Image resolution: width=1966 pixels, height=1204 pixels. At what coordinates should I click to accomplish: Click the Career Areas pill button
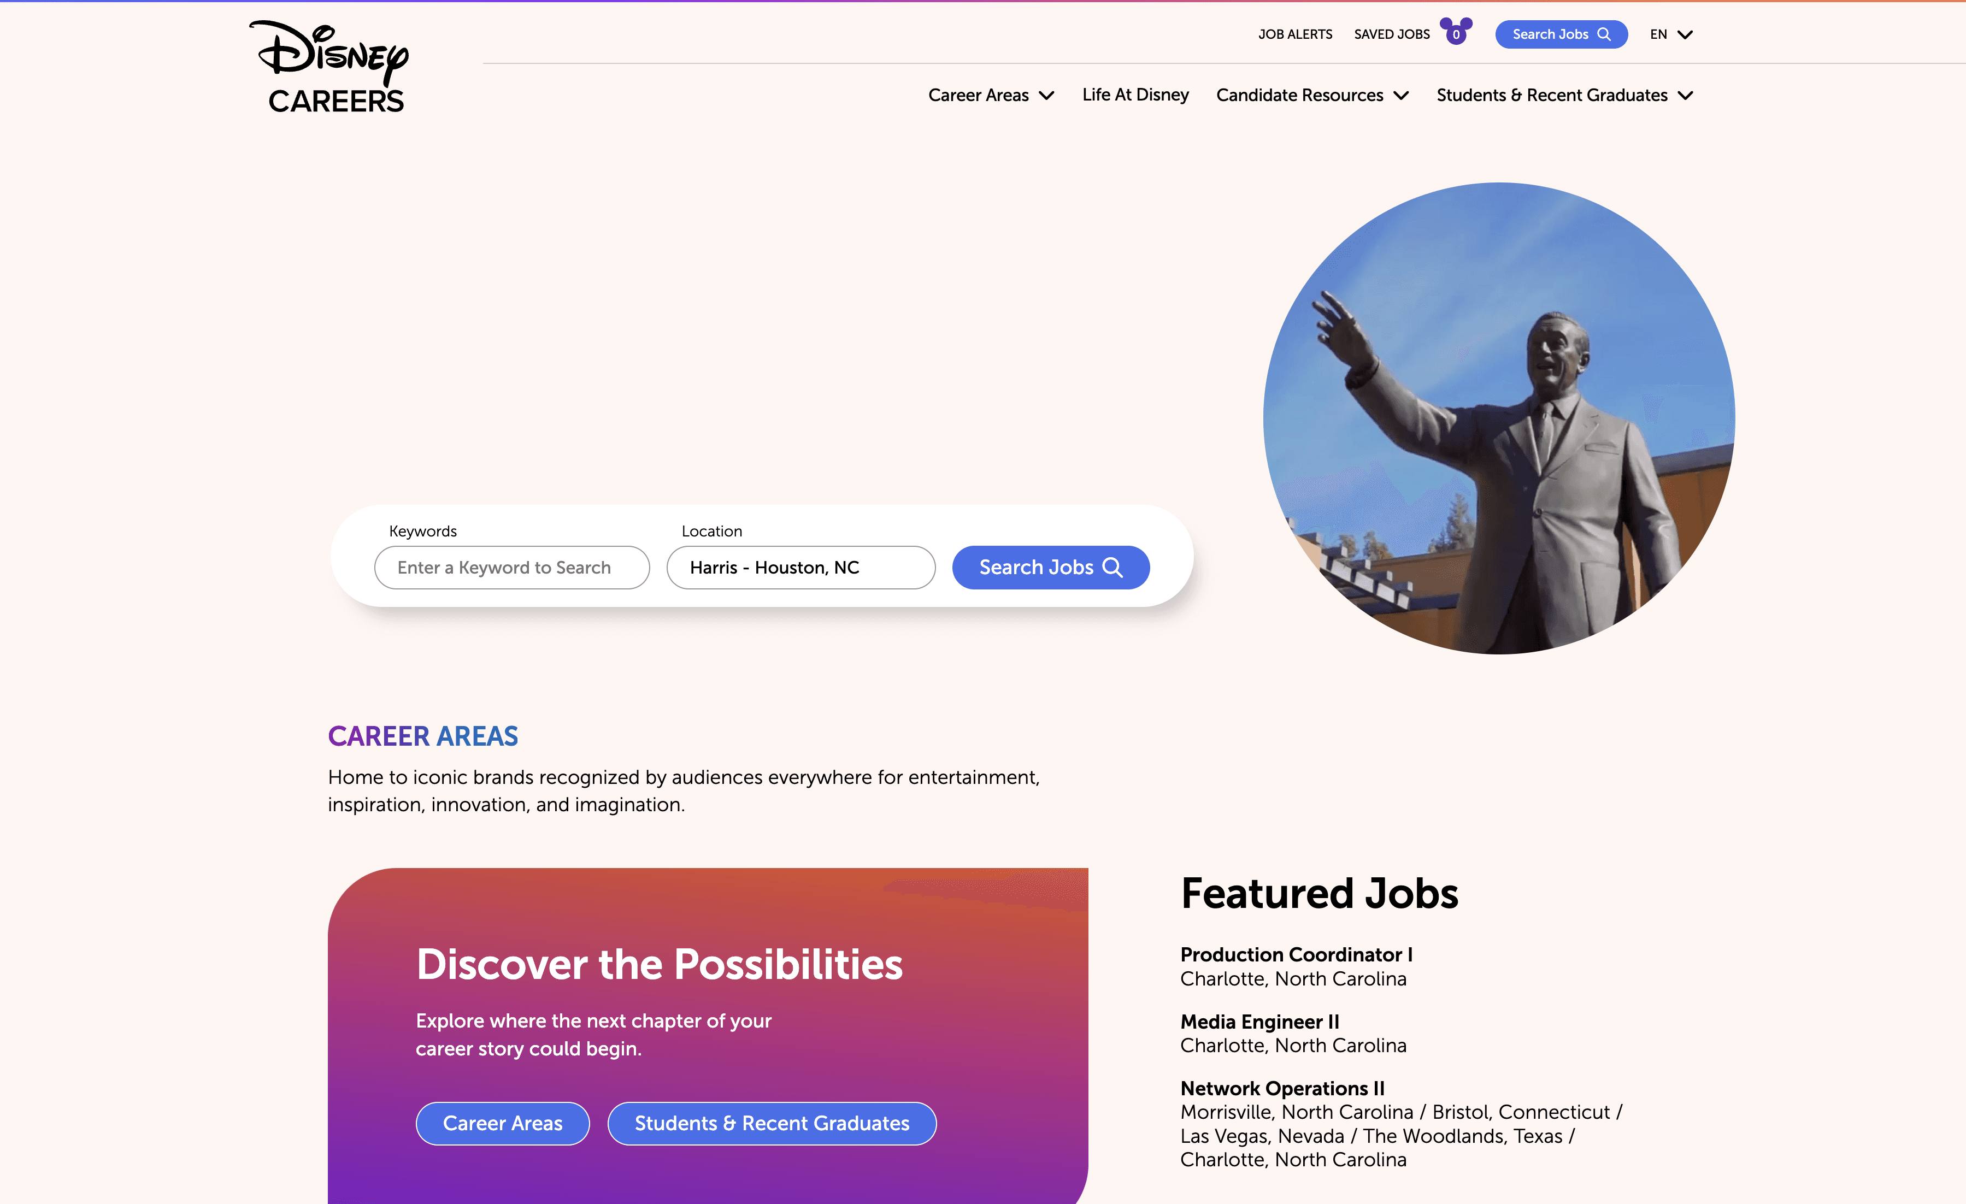click(x=503, y=1123)
